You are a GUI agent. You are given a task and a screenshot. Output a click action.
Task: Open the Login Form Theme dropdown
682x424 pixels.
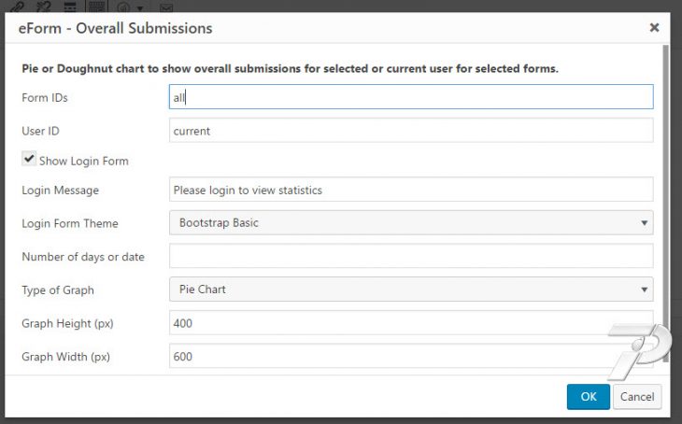(x=411, y=222)
